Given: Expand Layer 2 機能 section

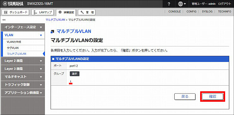Looking at the screenshot, I should pos(23,61).
